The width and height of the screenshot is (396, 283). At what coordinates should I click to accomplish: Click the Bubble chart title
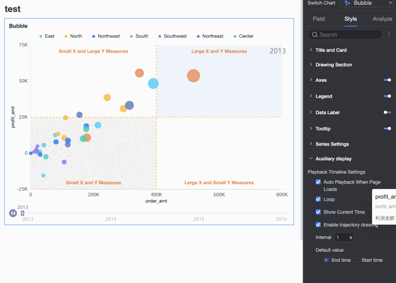coord(18,26)
